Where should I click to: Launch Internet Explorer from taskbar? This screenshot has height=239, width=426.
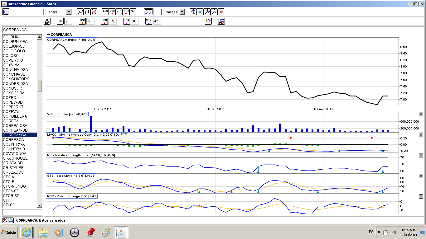tap(26, 232)
